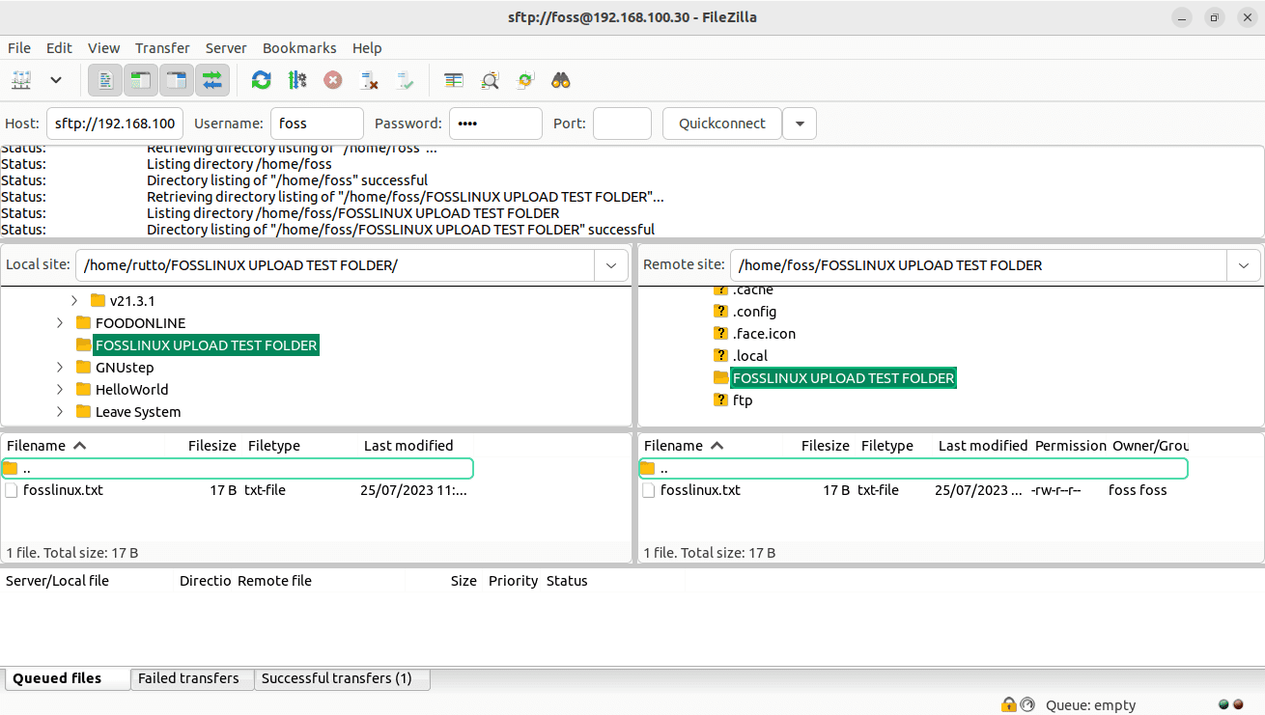Click the speed limits status bar icon
The image size is (1265, 715).
(1027, 704)
